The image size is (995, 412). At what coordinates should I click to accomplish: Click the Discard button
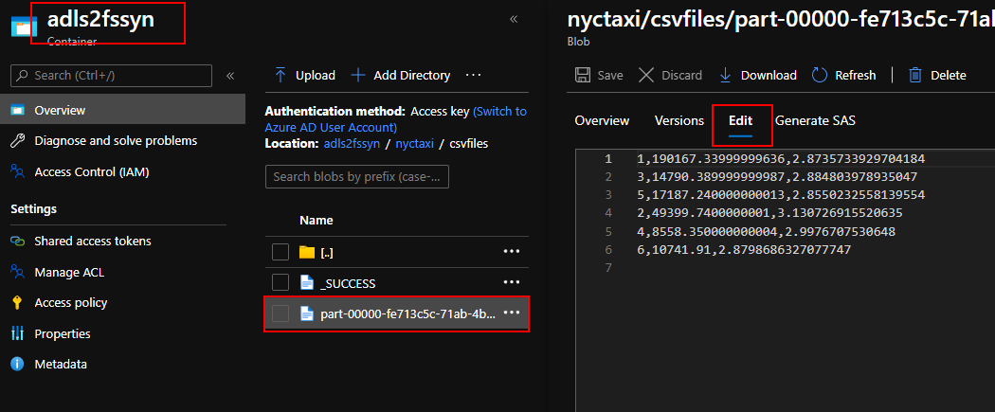tap(670, 76)
